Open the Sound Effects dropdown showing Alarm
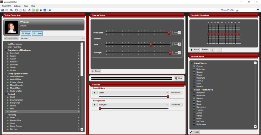 coord(134,92)
